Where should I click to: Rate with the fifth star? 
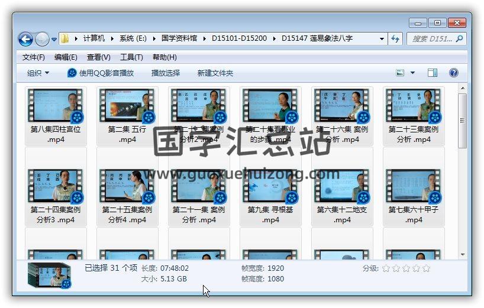(426, 268)
